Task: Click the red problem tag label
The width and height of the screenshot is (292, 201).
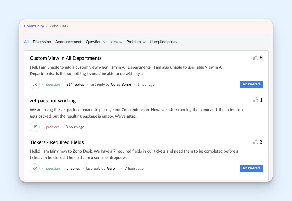Action: 53,127
